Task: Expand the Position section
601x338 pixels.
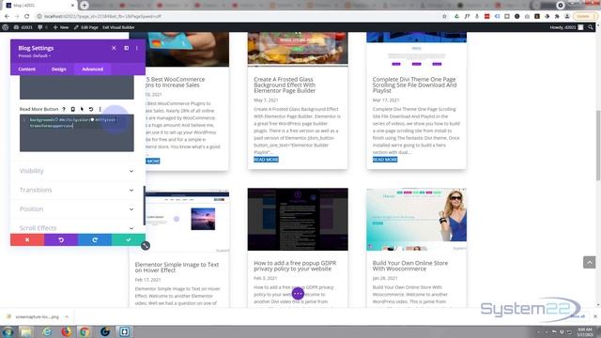Action: (77, 209)
